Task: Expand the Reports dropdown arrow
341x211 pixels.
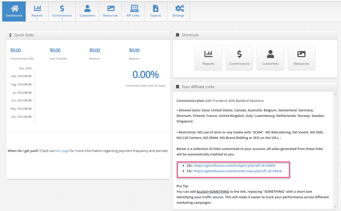Action: pyautogui.click(x=37, y=19)
